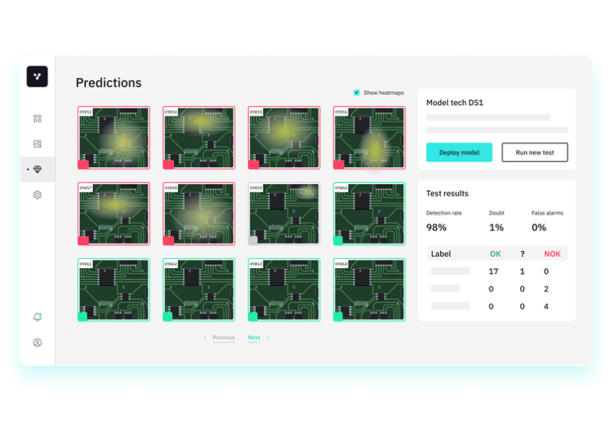Open prediction thumbnail 09862
613x436 pixels.
click(x=199, y=289)
